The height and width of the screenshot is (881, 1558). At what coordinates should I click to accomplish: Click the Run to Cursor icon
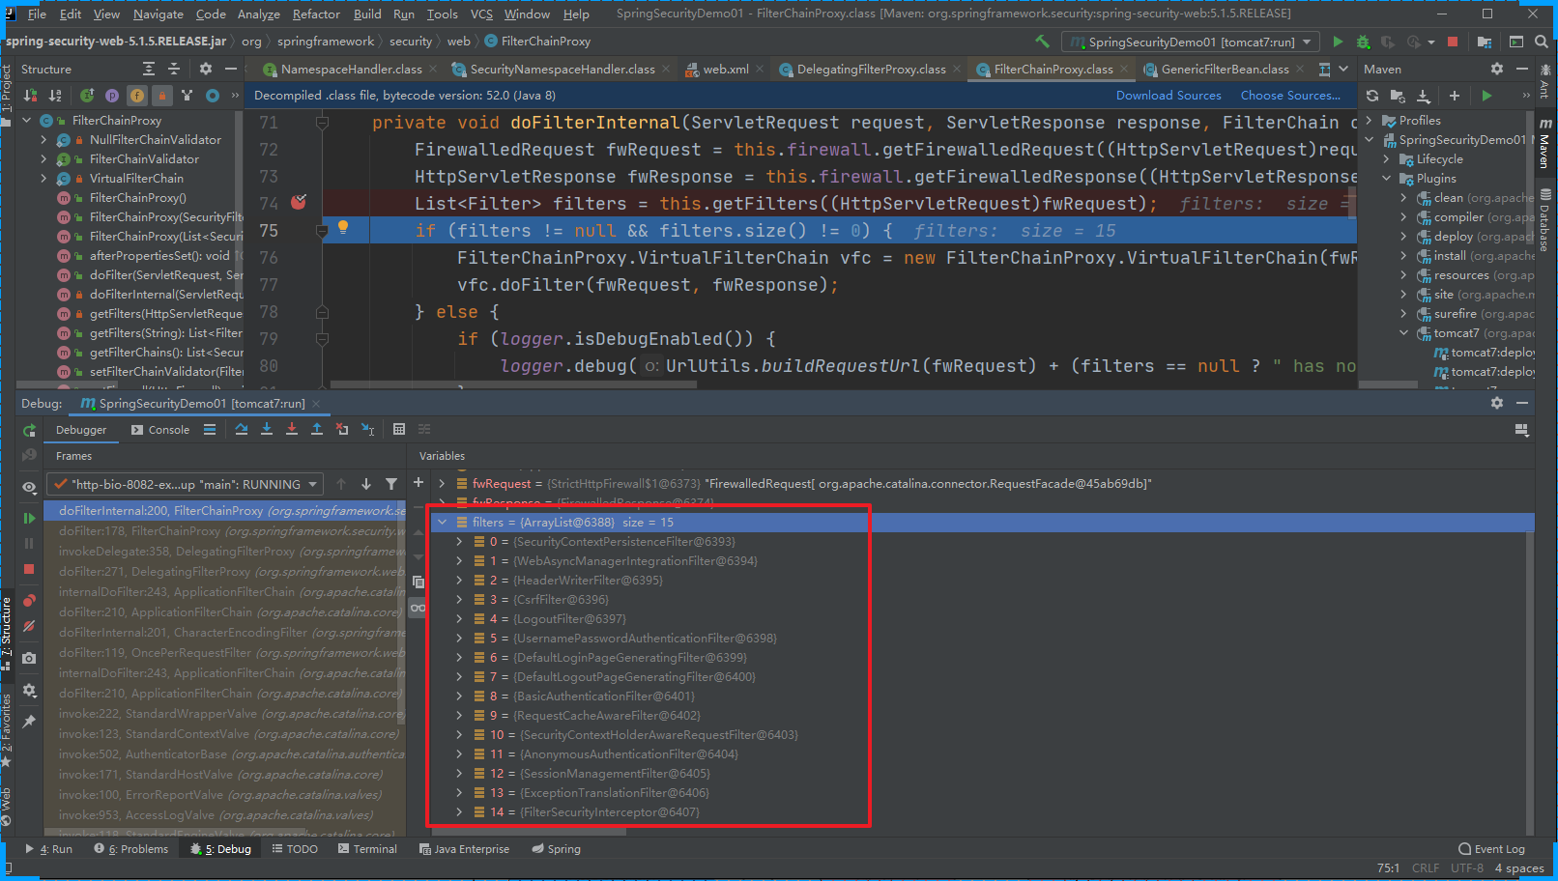tap(367, 430)
